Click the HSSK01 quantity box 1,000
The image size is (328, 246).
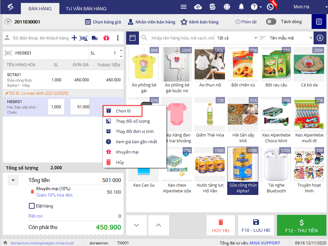[56, 107]
